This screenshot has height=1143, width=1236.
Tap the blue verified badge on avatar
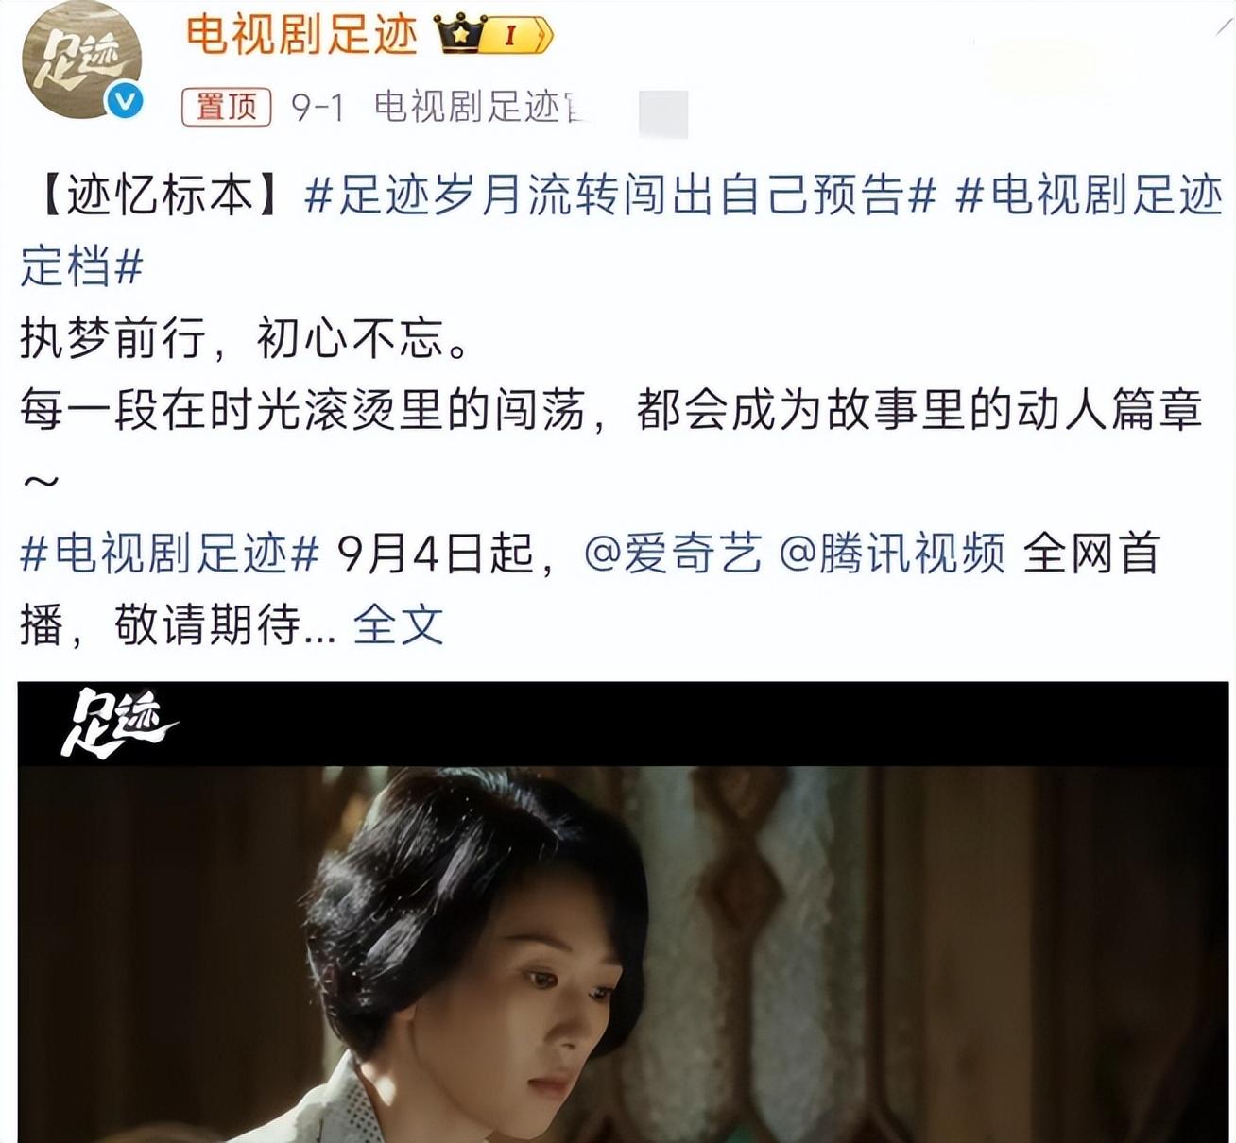point(126,102)
